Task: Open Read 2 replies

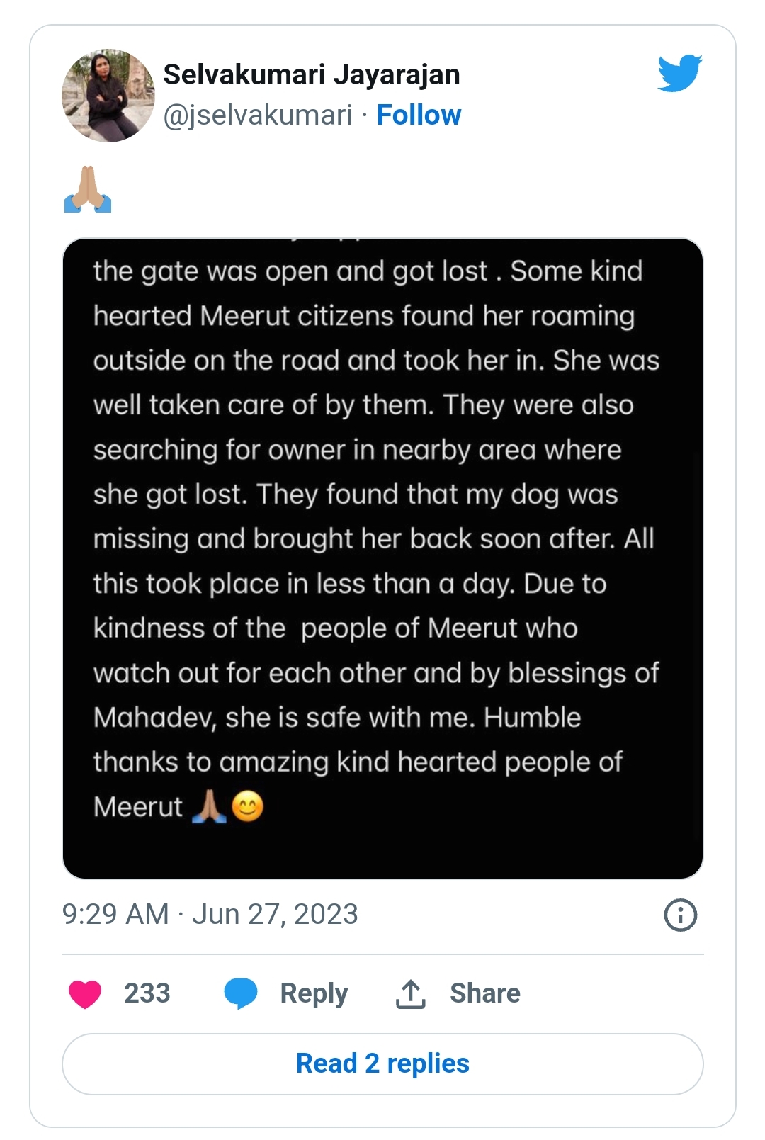Action: tap(382, 1063)
